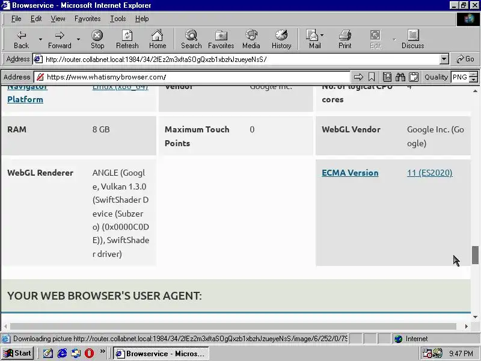The width and height of the screenshot is (481, 361).
Task: Go back using the Back toolbar button
Action: [x=21, y=39]
